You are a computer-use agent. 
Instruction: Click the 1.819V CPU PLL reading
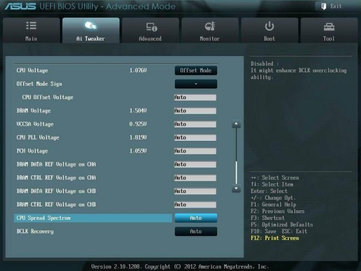(x=138, y=137)
